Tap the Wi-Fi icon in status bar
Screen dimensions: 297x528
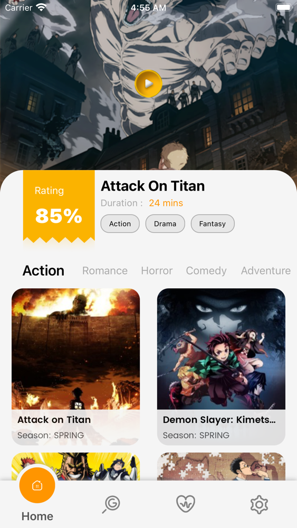tap(42, 7)
